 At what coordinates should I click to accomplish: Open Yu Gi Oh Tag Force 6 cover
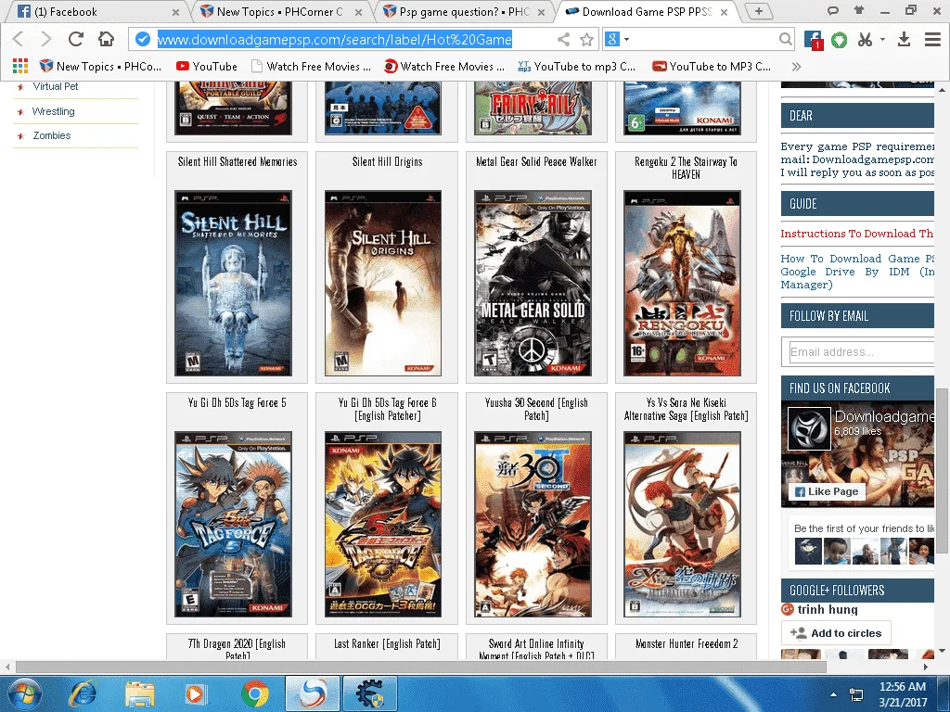(x=383, y=525)
